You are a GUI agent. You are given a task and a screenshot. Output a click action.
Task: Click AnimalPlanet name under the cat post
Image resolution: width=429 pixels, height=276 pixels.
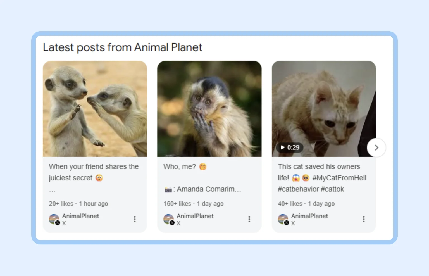pyautogui.click(x=310, y=216)
